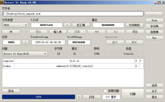
Task: Click the base address field 00400000
Action: (x=108, y=25)
